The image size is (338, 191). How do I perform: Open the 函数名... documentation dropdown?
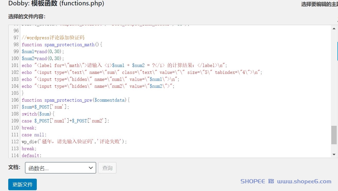60,168
